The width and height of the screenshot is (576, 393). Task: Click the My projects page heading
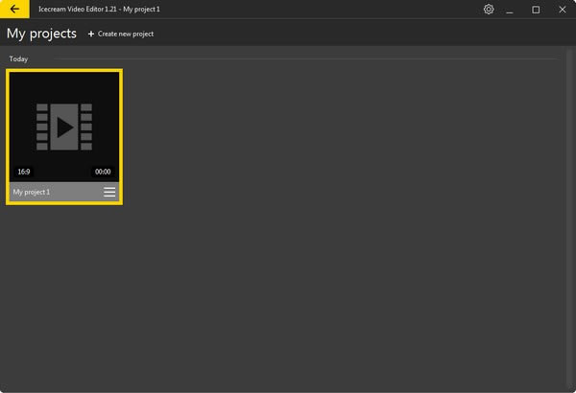tap(41, 34)
